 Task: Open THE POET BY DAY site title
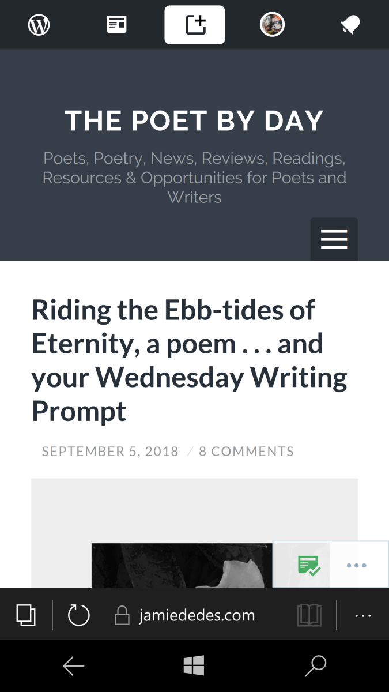194,121
